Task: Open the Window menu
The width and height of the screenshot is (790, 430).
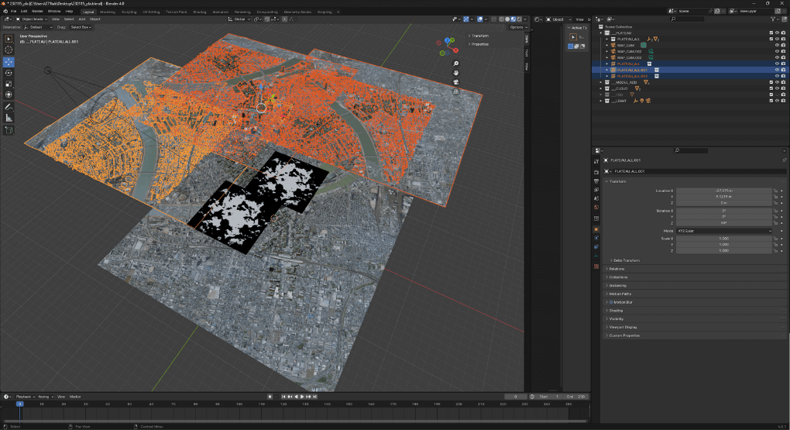Action: [x=54, y=11]
